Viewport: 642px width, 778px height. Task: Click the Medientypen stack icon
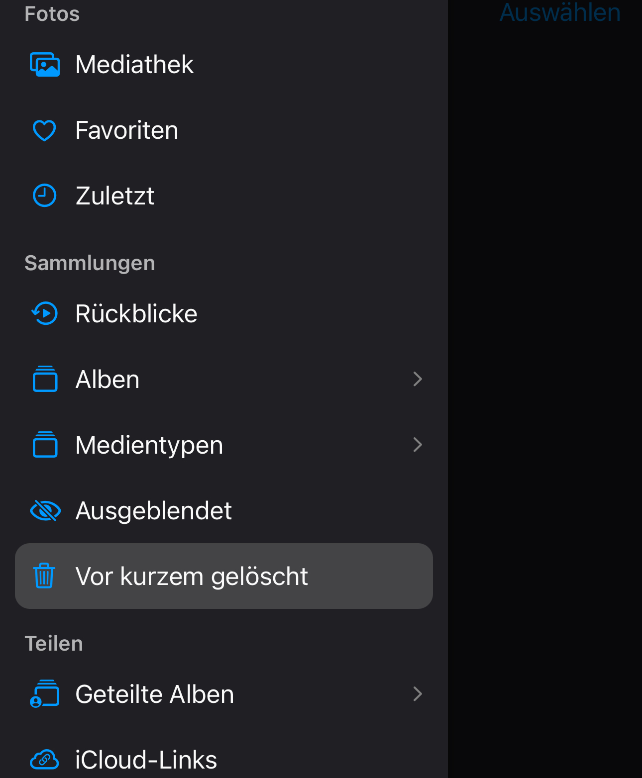click(45, 445)
